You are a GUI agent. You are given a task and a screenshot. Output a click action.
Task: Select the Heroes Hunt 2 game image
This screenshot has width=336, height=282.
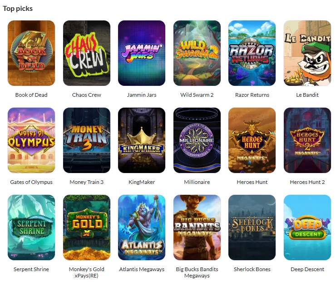pos(307,140)
